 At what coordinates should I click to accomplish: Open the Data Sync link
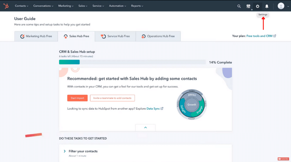click(x=155, y=108)
